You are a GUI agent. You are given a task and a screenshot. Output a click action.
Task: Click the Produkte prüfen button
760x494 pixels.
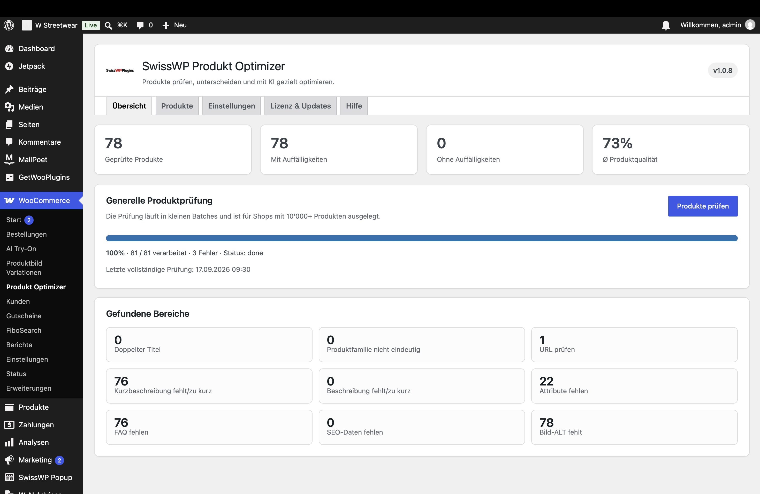[x=703, y=206]
